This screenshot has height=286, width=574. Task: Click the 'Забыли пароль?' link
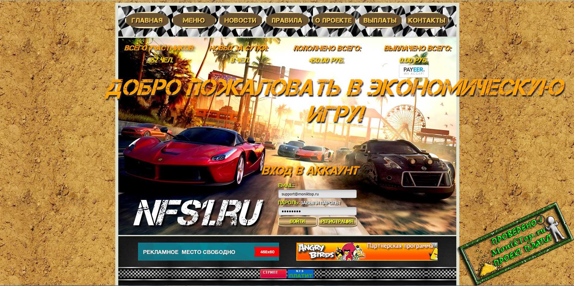coord(320,203)
